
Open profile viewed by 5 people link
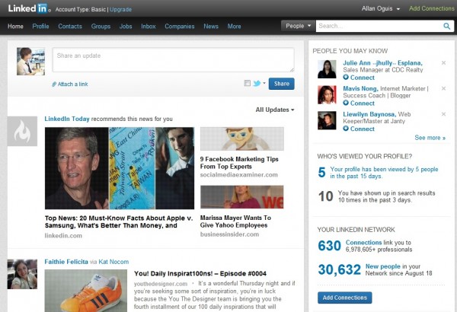[384, 173]
